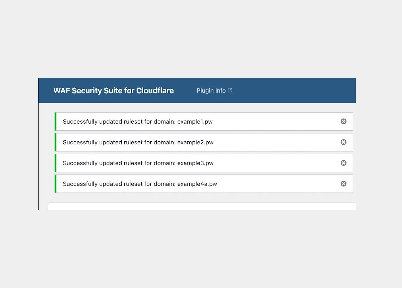Click the external link icon beside Plugin Info

[230, 90]
